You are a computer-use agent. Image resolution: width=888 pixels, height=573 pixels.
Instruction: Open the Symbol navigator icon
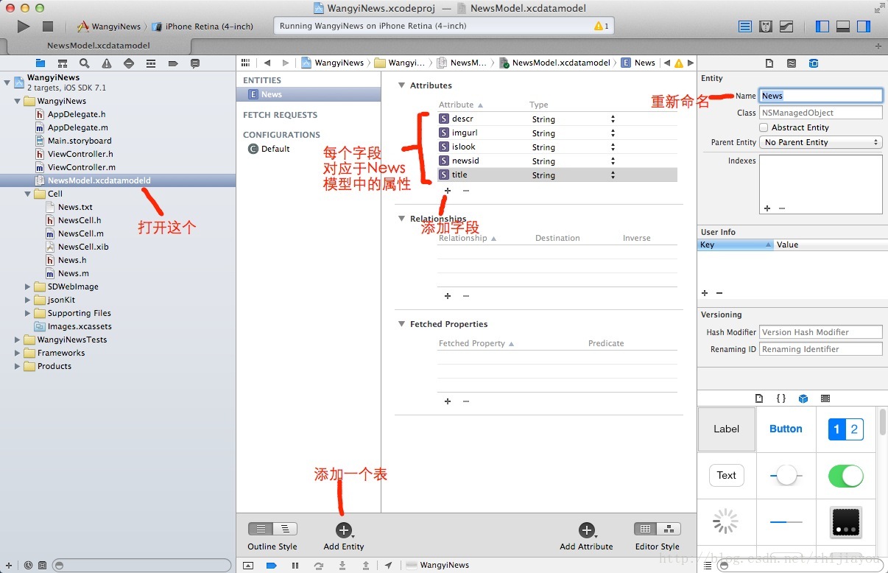63,63
